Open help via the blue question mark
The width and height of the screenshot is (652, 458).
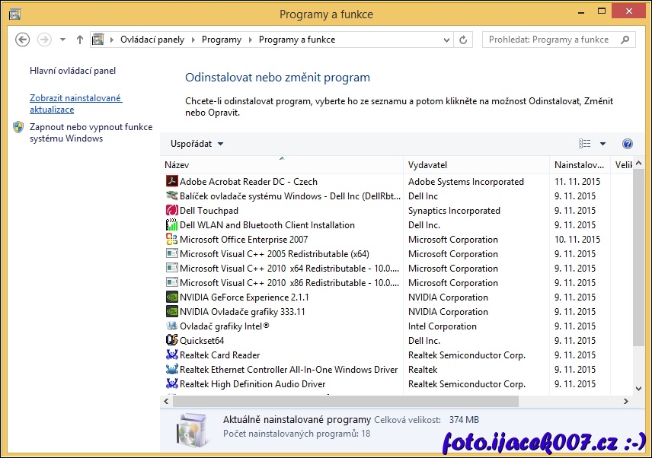627,144
